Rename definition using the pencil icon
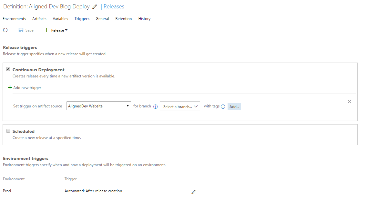389x210 pixels. [95, 6]
